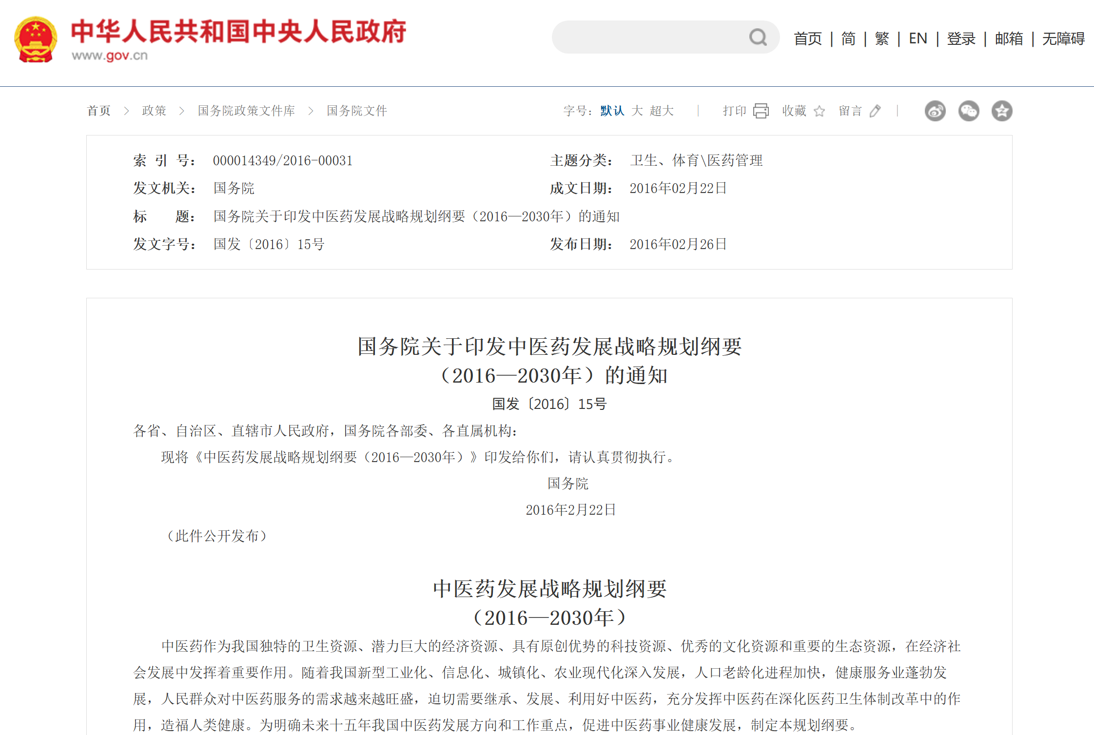
Task: Click the 打印 print label
Action: click(735, 111)
